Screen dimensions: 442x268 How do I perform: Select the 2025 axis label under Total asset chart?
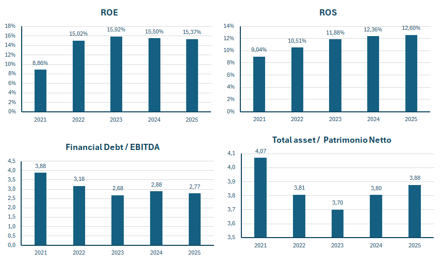pyautogui.click(x=415, y=245)
